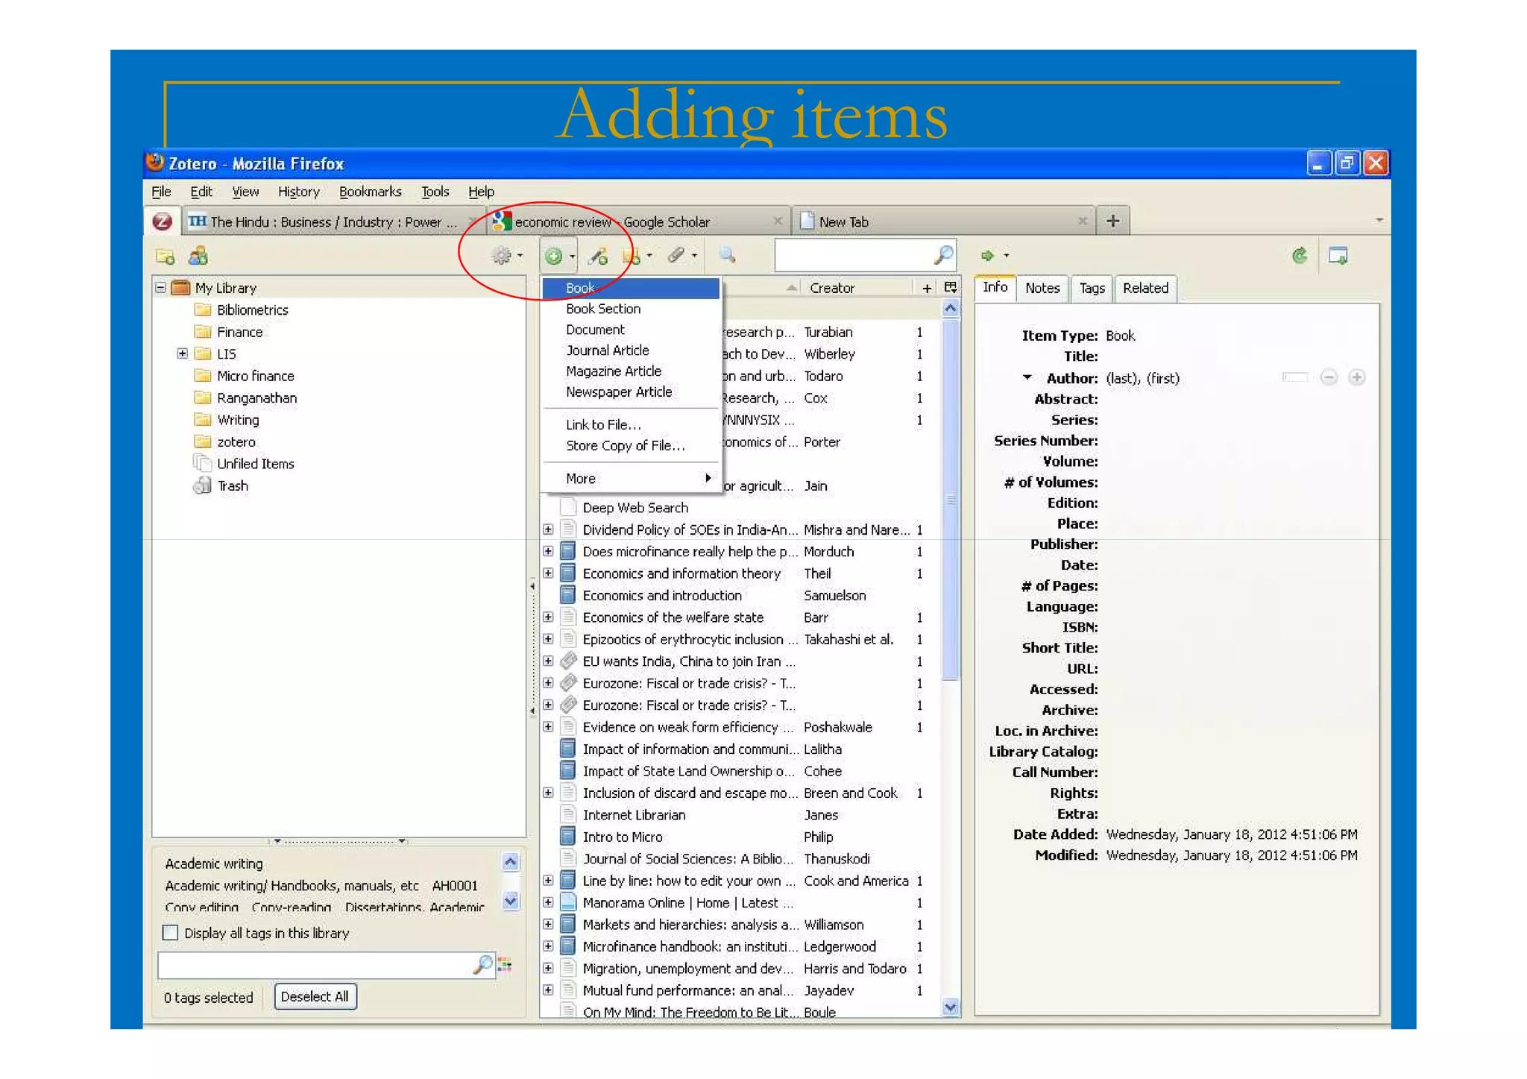This screenshot has height=1079, width=1527.
Task: Click the add author plus button
Action: coord(1357,377)
